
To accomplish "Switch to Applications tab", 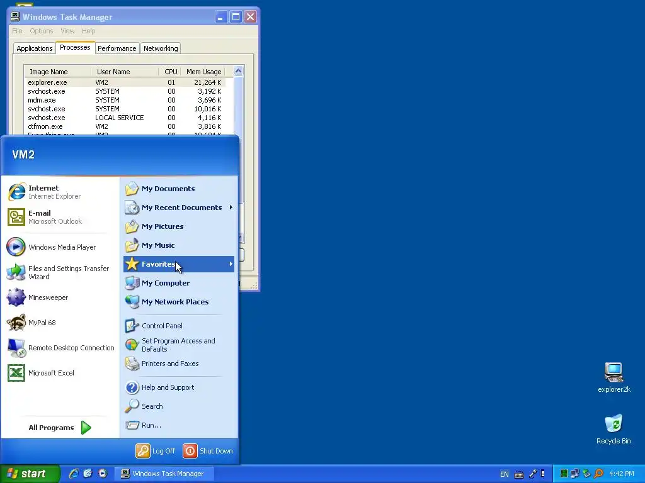I will [x=35, y=48].
